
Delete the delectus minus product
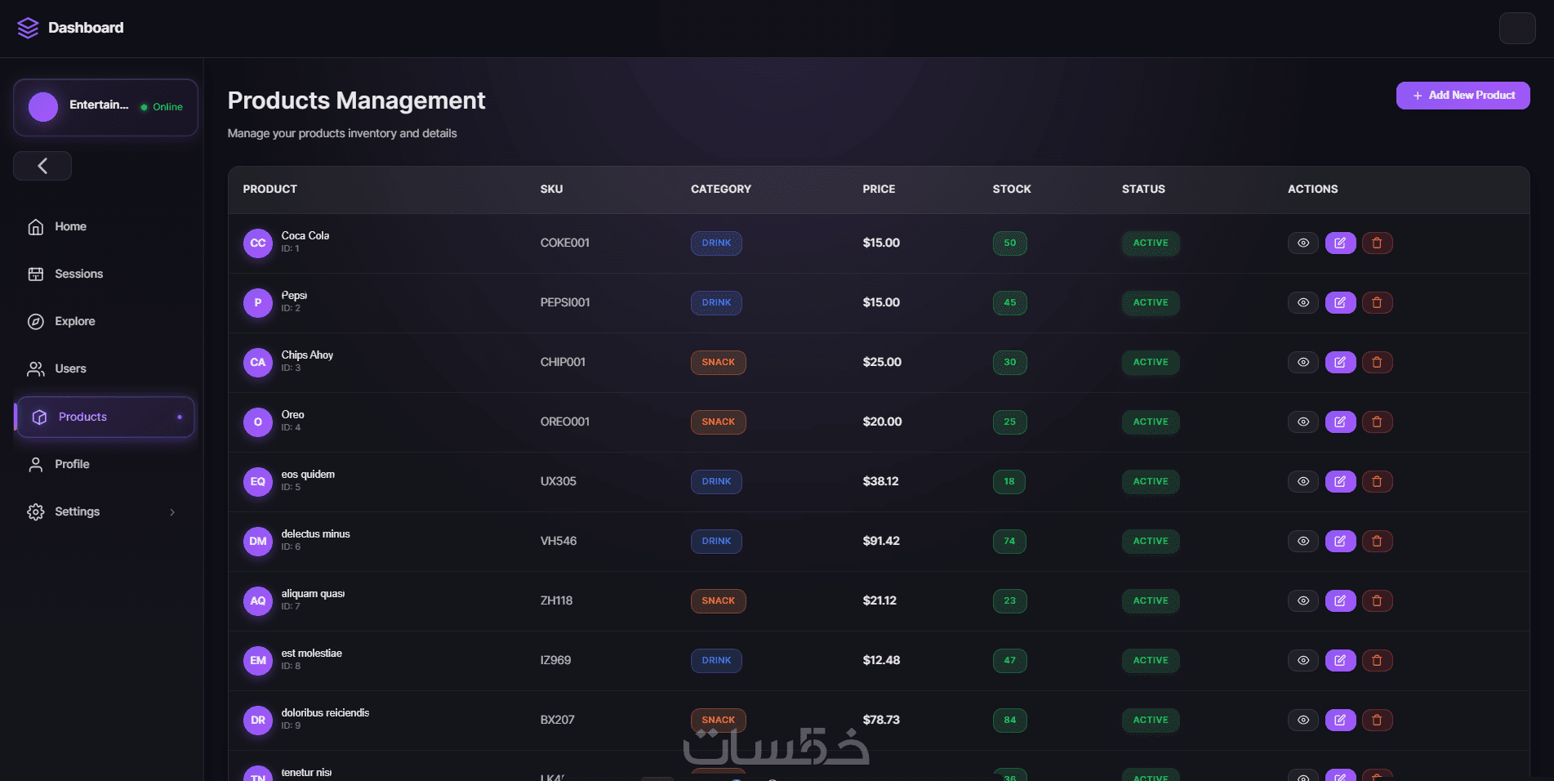coord(1377,541)
